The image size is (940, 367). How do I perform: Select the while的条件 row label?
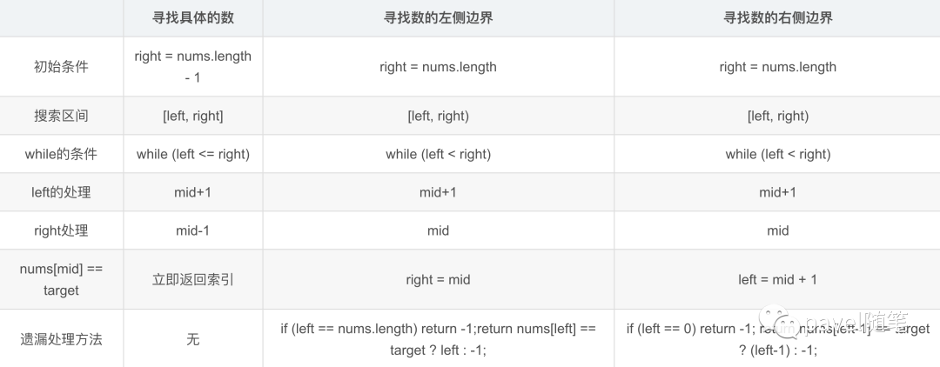61,154
